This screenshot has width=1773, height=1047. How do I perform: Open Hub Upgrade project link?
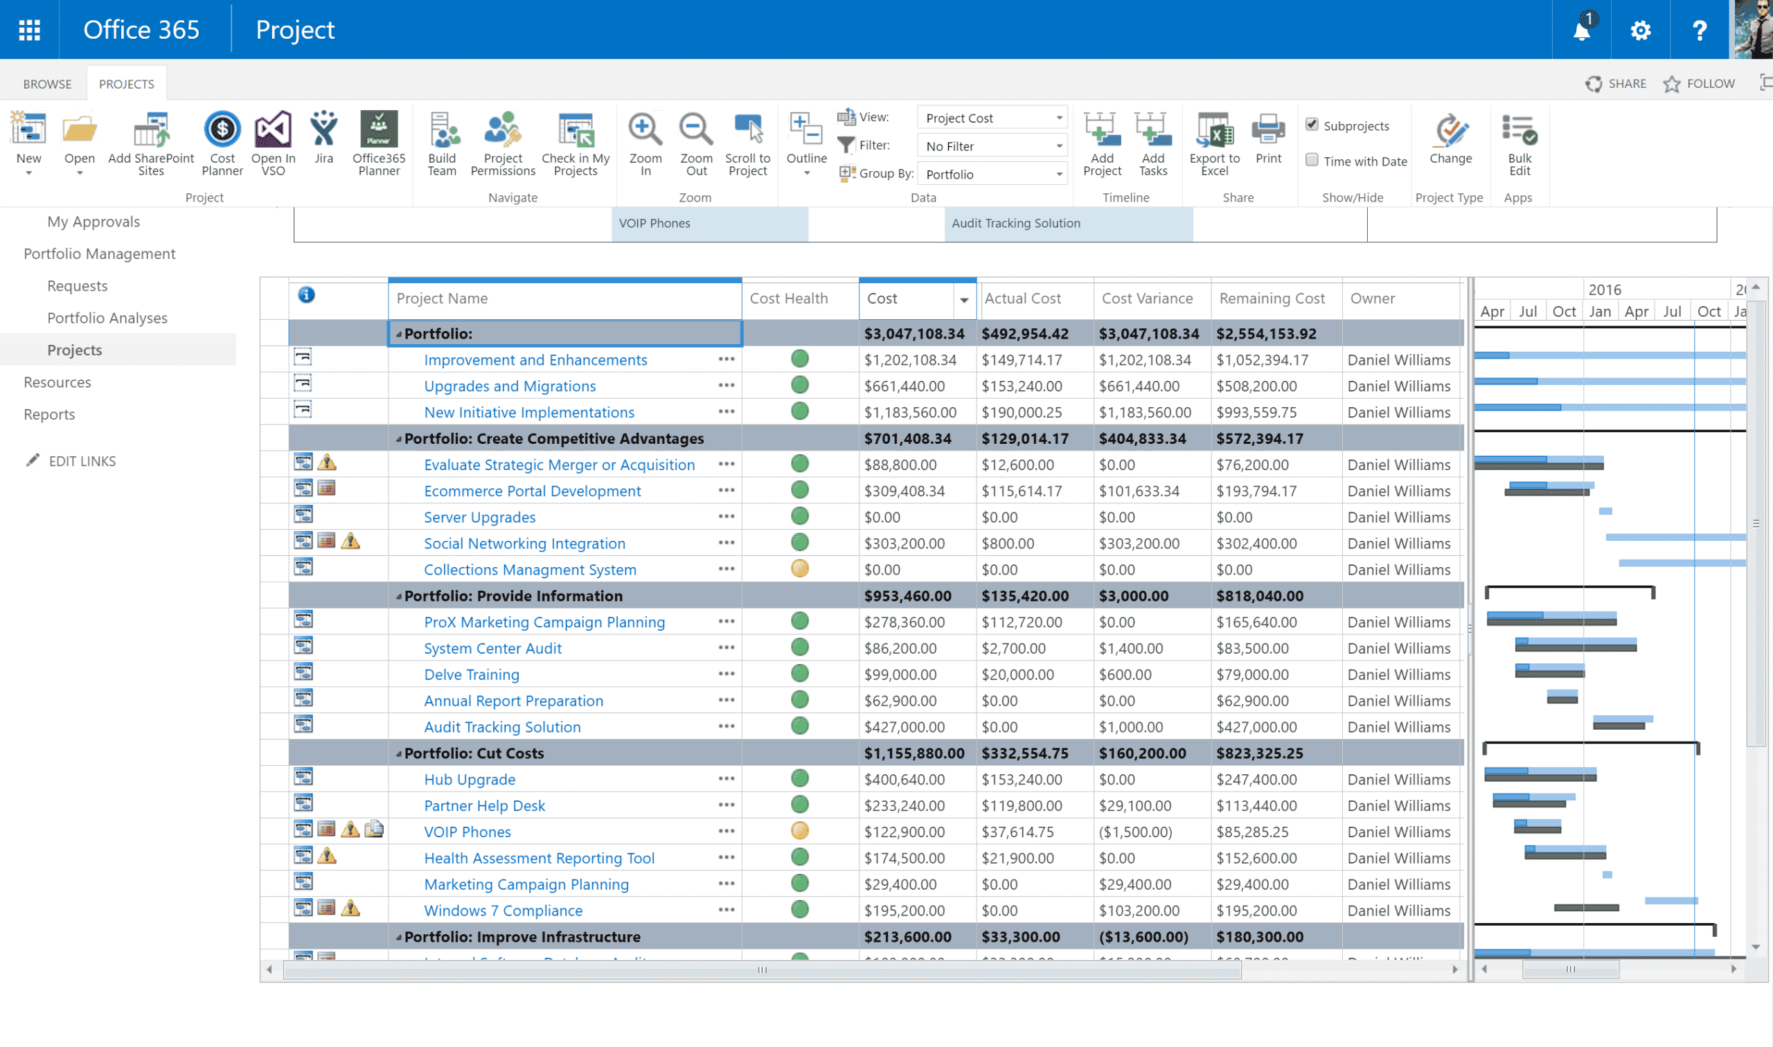469,780
